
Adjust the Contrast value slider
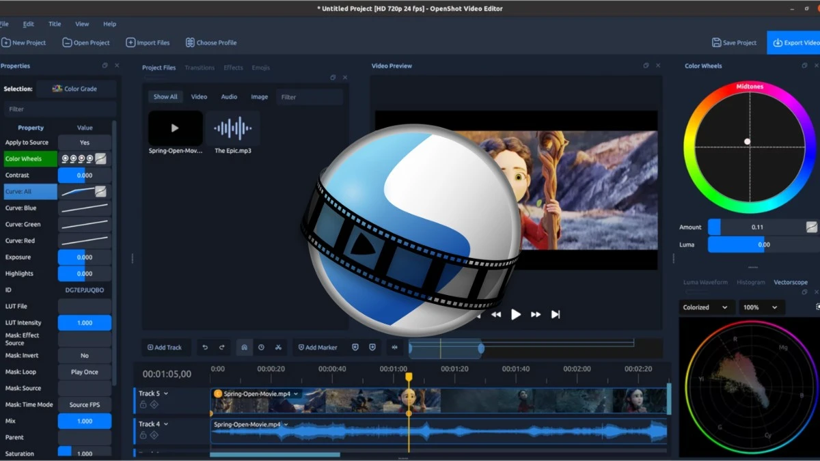click(x=85, y=176)
